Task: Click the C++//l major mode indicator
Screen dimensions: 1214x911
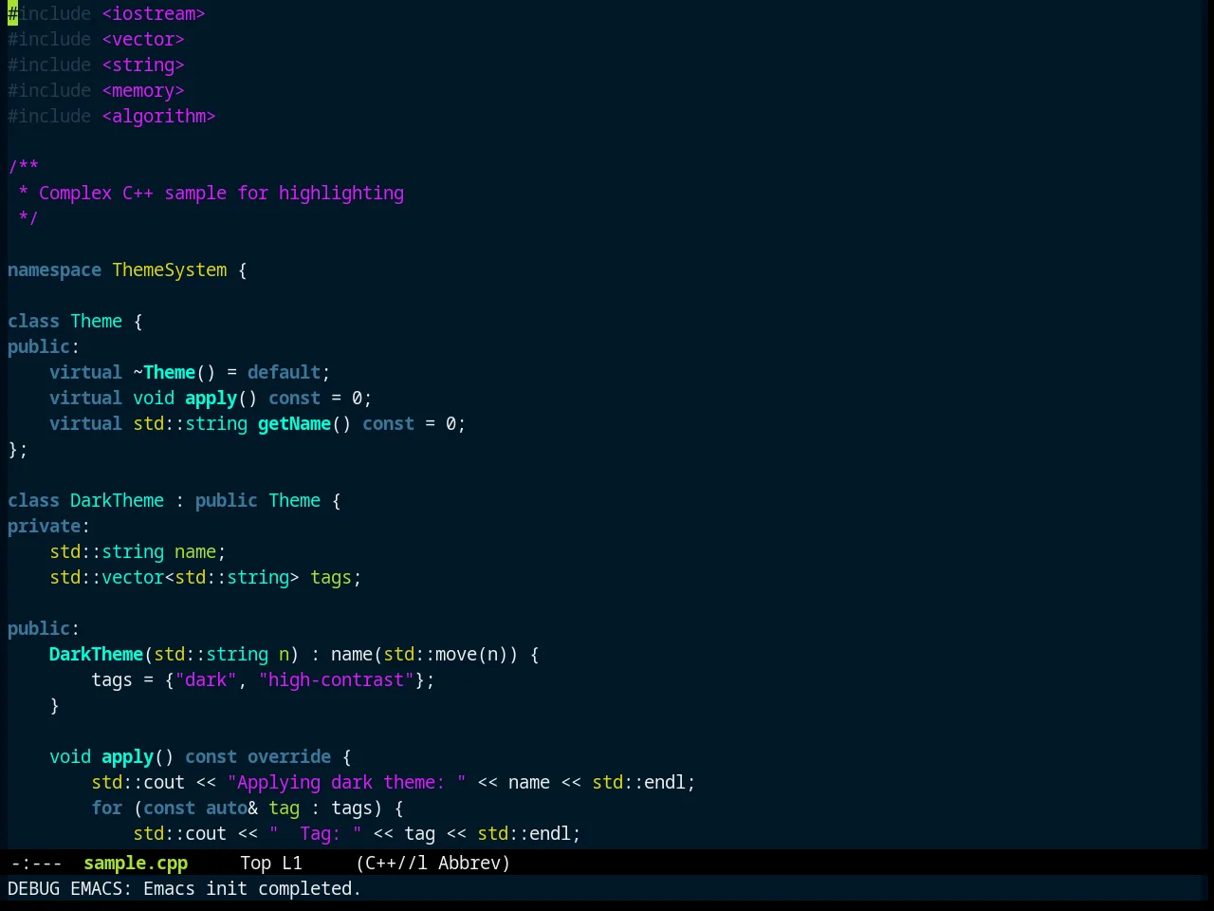Action: click(396, 863)
